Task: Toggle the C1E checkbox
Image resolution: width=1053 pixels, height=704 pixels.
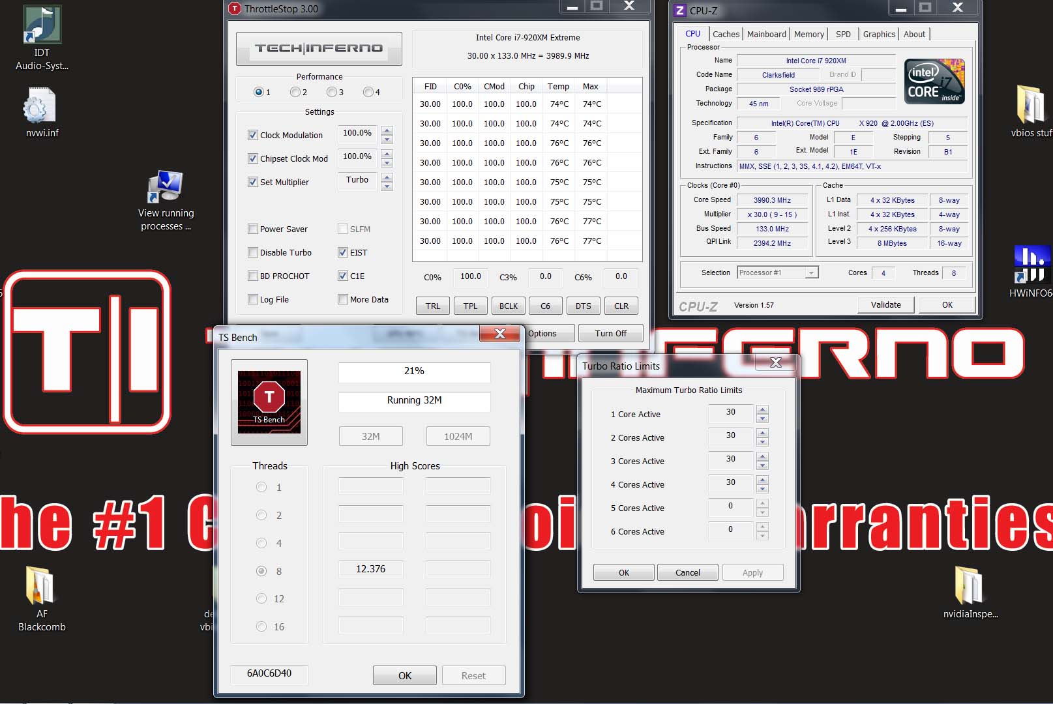Action: pos(343,276)
